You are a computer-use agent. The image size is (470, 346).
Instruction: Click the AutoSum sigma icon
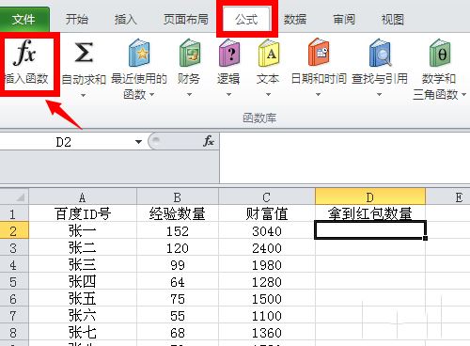(x=84, y=53)
